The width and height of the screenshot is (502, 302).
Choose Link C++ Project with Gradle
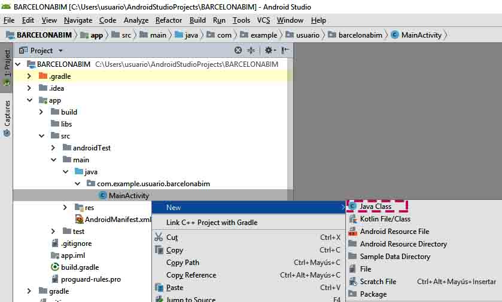tap(212, 223)
